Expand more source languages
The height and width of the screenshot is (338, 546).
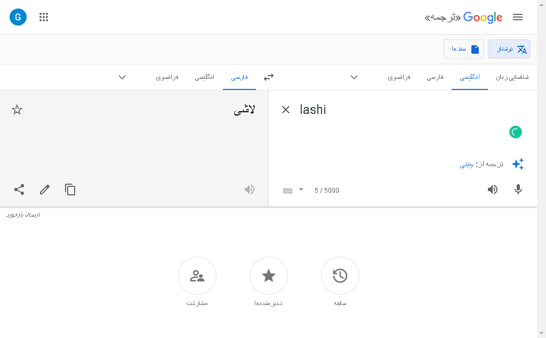pyautogui.click(x=354, y=77)
